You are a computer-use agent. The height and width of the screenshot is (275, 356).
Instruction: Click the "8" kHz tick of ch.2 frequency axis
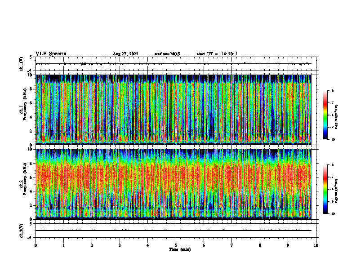pyautogui.click(x=31, y=164)
